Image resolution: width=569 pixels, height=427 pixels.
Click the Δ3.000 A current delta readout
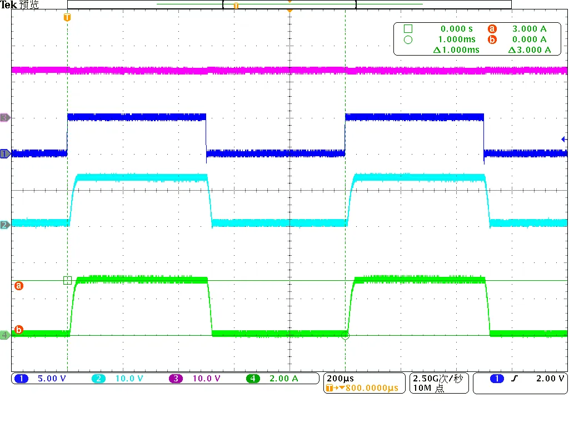530,50
